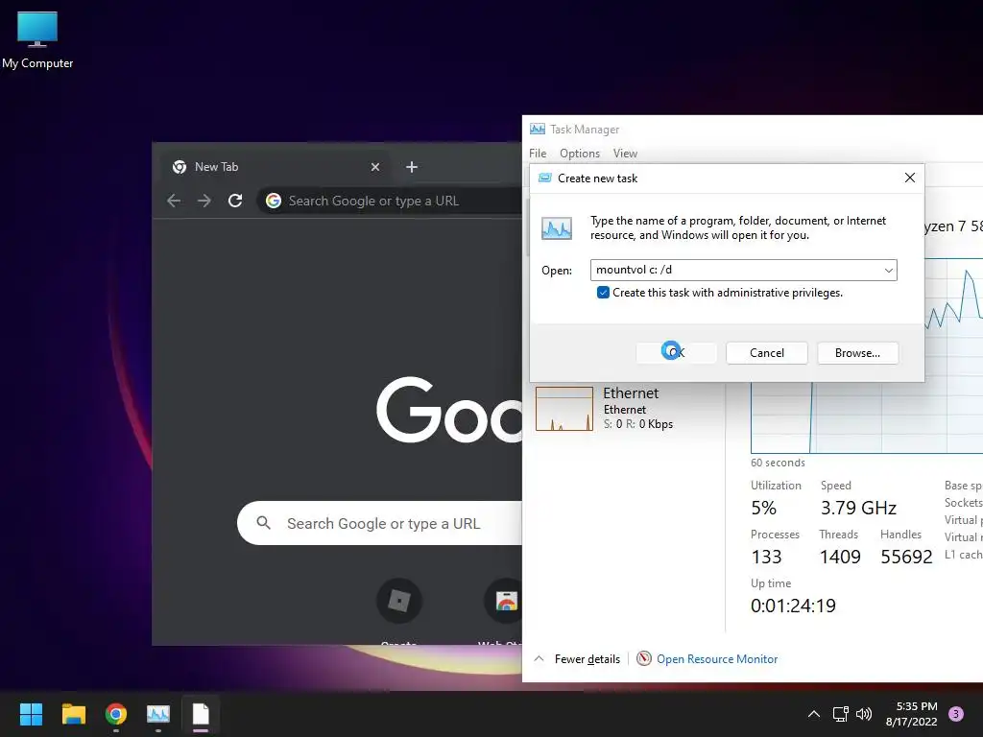983x737 pixels.
Task: Confirm the new task with OK
Action: (677, 353)
